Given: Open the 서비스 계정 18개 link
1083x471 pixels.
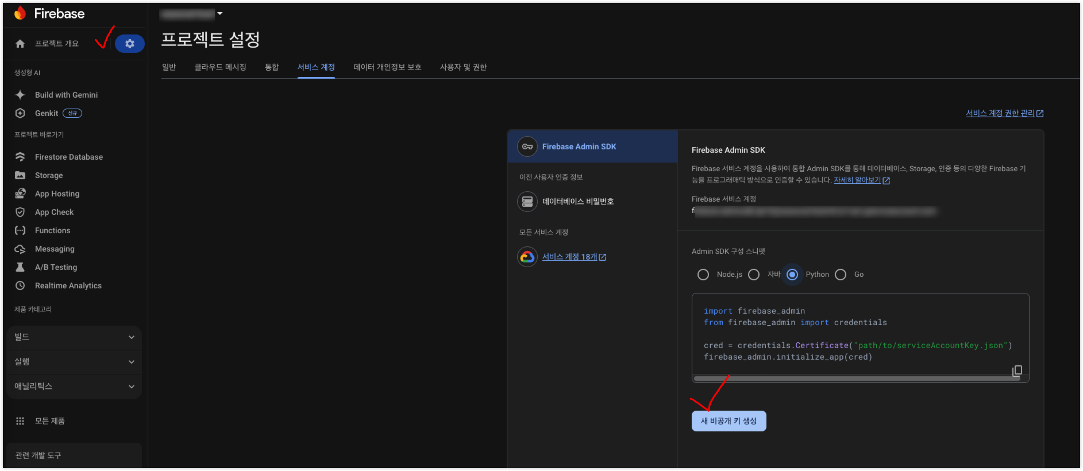Looking at the screenshot, I should point(570,257).
